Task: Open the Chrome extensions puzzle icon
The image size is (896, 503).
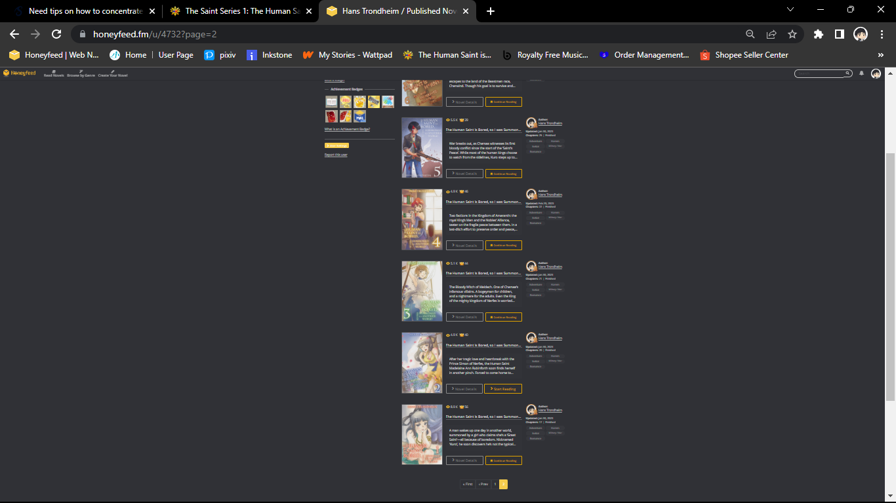Action: coord(818,34)
